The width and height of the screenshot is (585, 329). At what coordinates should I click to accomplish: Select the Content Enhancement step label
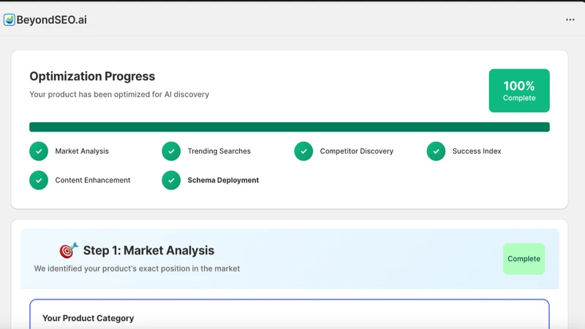coord(93,180)
